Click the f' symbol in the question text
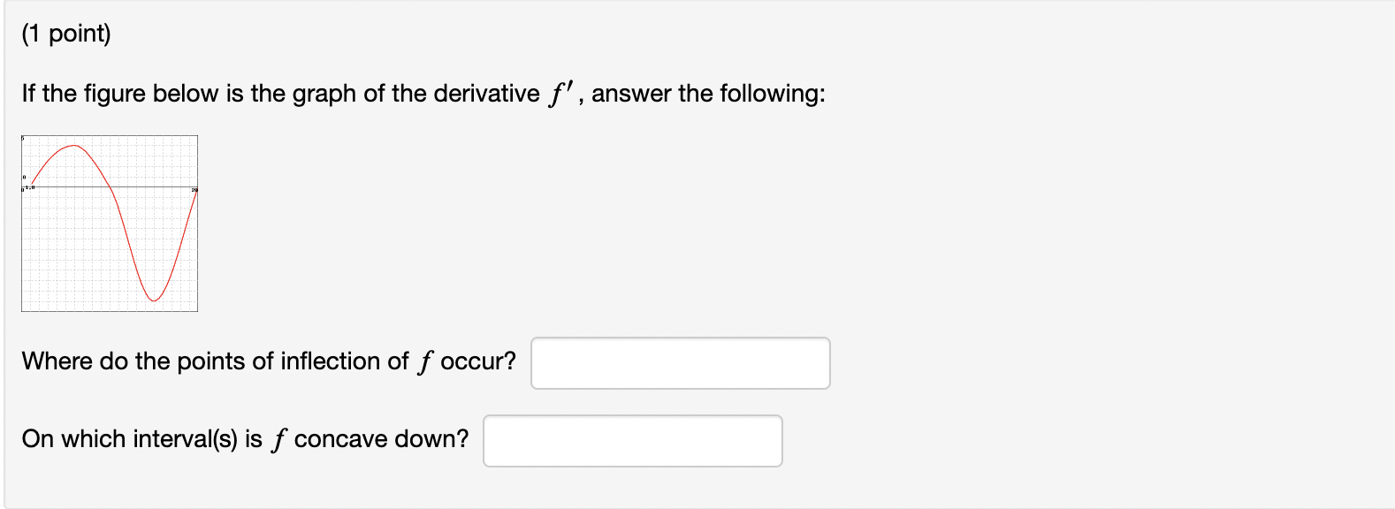The width and height of the screenshot is (1395, 509). (559, 90)
